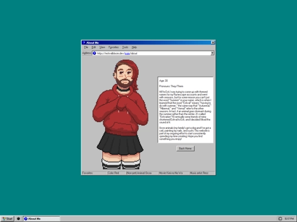Screen dimensions: 297x222
Task: Click the About Me title bar icon
Action: point(84,43)
